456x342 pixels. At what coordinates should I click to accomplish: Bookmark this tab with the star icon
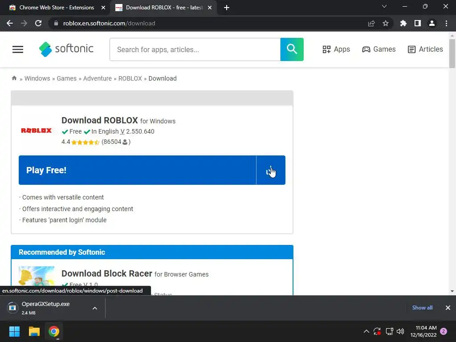pos(386,23)
